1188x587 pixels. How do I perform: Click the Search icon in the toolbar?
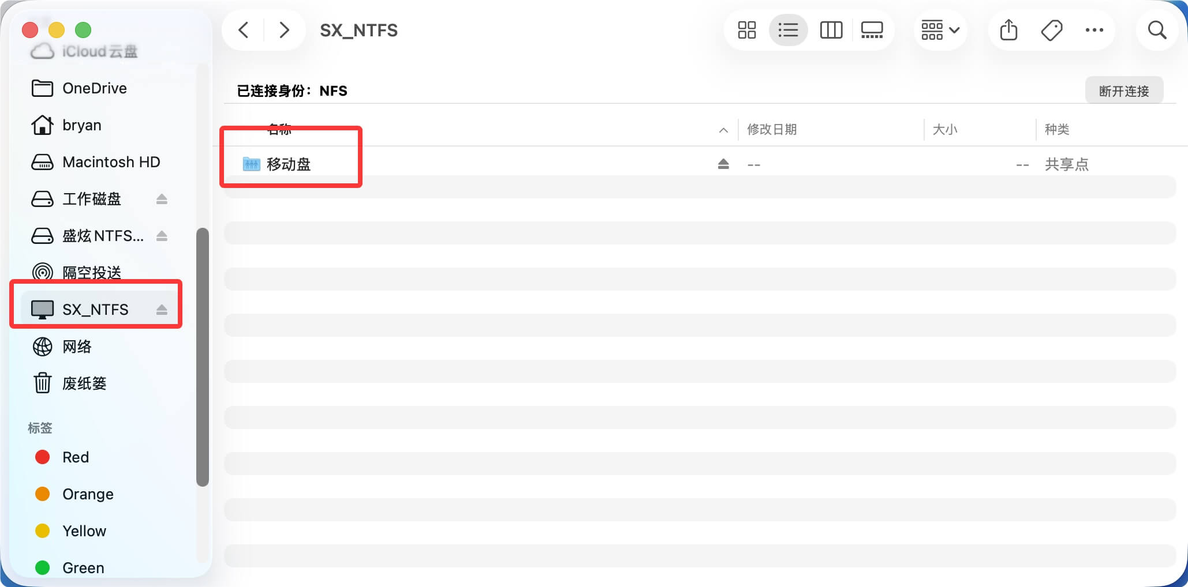[x=1157, y=30]
